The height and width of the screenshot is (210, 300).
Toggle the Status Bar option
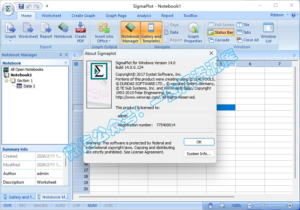pos(221,32)
